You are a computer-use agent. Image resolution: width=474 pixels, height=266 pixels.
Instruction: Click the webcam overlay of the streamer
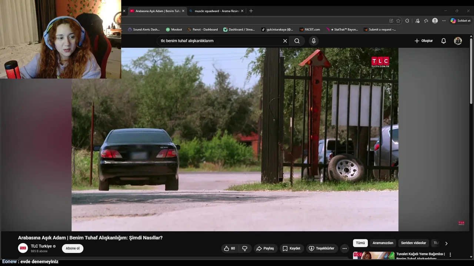[x=60, y=39]
